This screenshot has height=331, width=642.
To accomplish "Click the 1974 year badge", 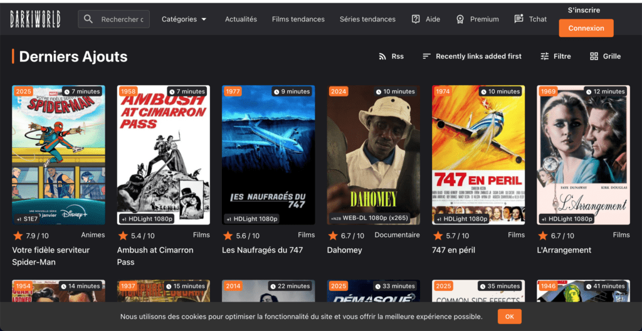I will click(x=443, y=92).
